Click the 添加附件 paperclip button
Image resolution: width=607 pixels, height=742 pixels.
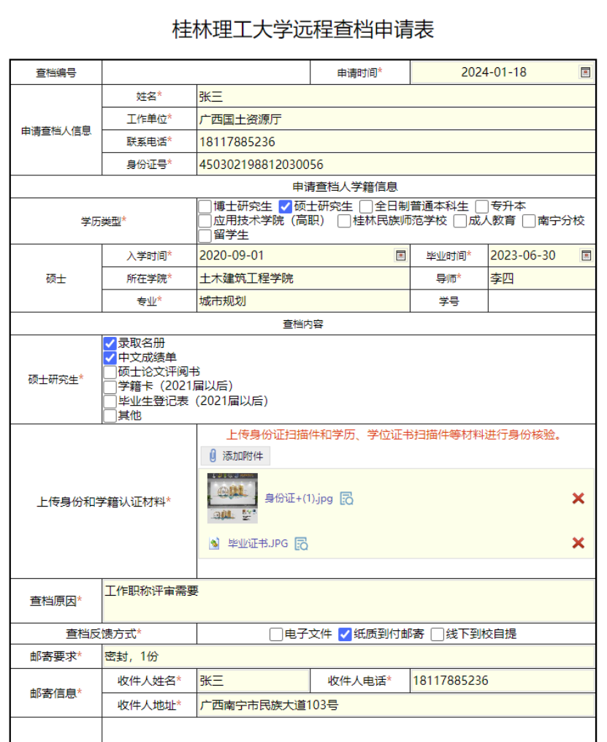click(x=236, y=456)
